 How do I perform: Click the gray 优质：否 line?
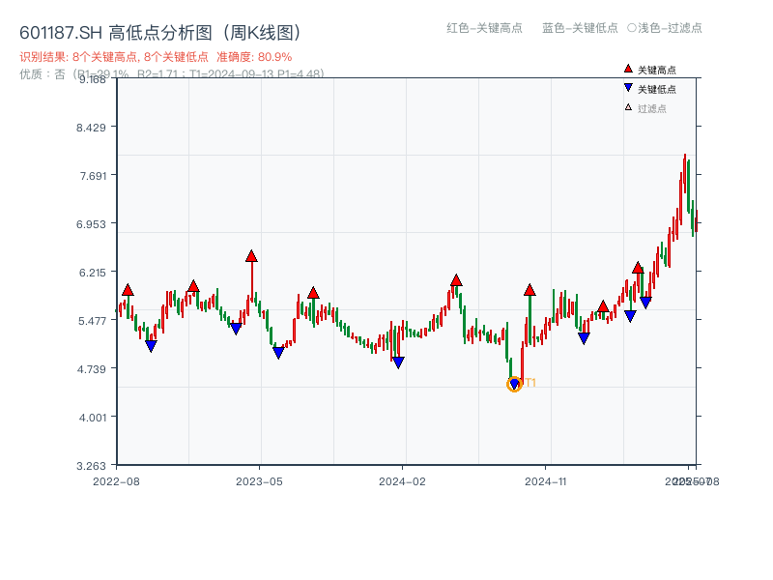point(172,74)
